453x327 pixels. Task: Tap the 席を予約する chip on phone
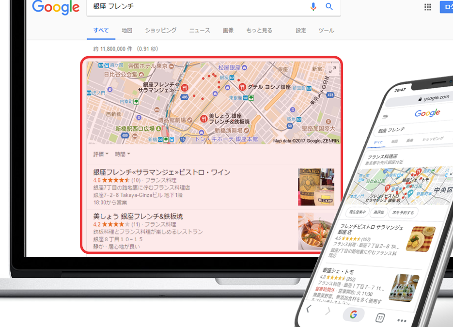403,213
